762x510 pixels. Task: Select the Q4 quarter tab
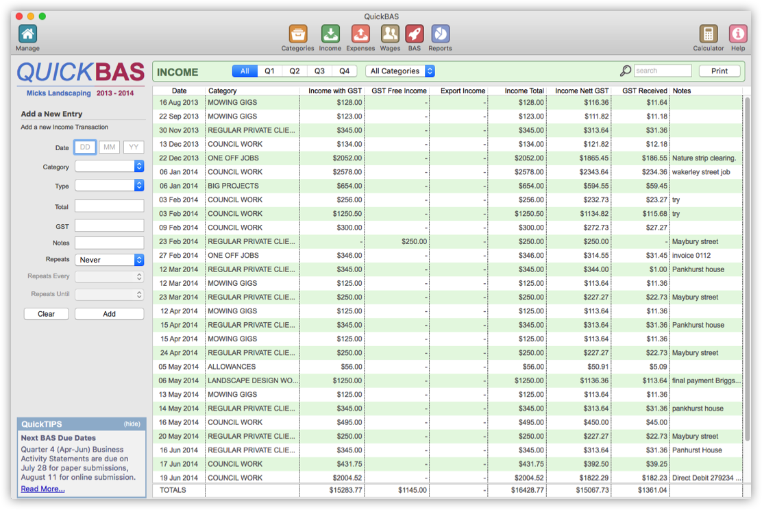coord(344,71)
